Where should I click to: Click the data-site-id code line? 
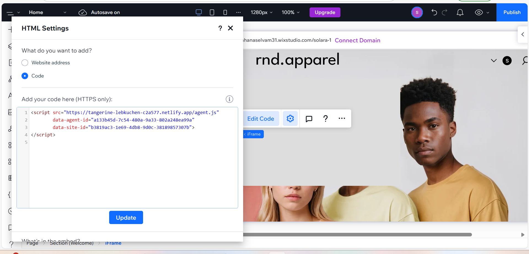tap(123, 127)
